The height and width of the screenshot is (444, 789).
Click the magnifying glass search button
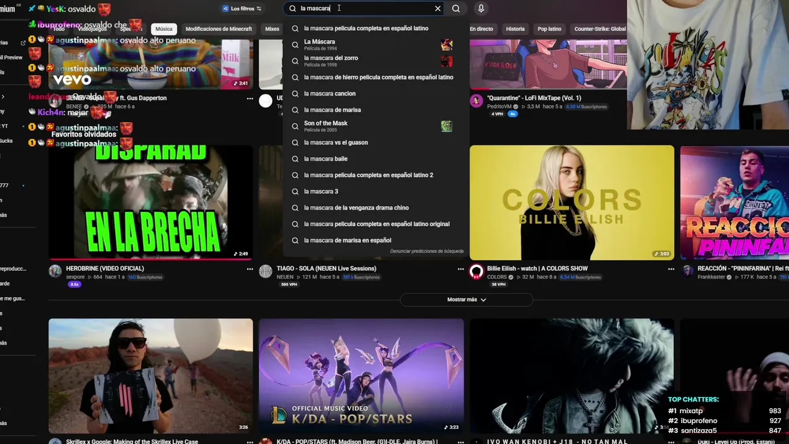(x=456, y=9)
